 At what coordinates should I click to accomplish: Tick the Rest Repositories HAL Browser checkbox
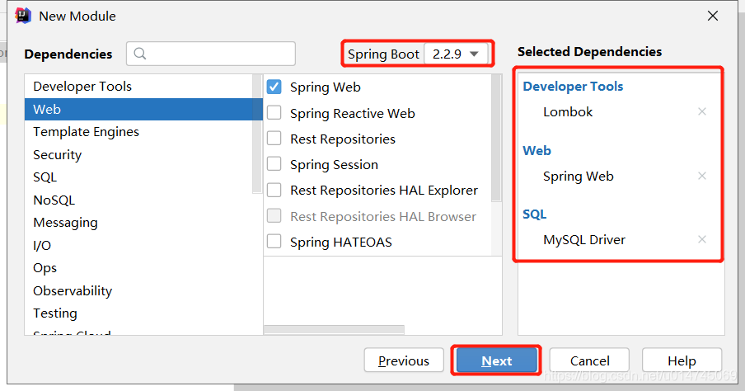[274, 216]
